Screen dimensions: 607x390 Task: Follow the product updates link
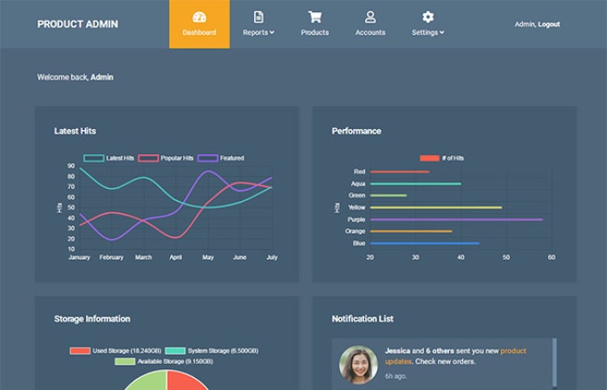455,356
